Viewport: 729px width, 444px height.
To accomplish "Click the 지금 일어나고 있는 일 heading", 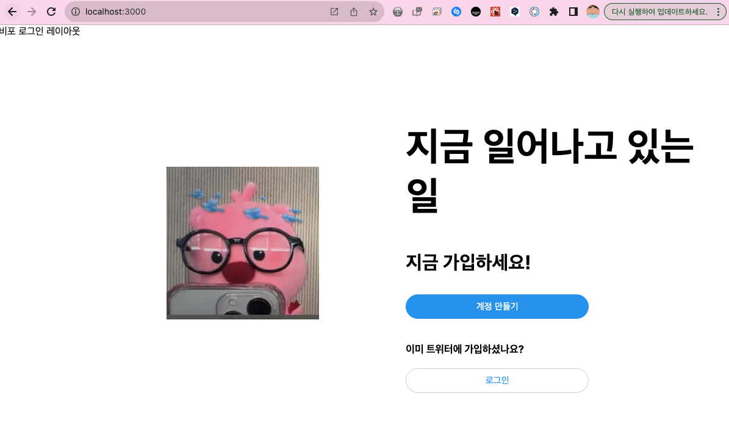I will tap(550, 170).
